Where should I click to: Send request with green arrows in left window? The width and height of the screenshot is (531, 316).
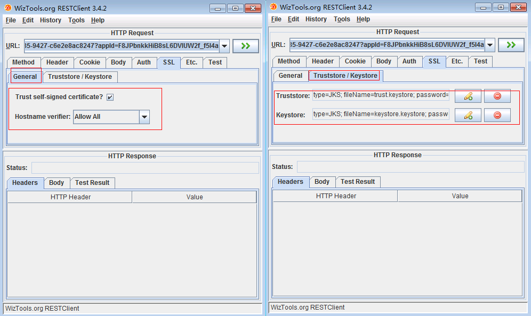point(246,46)
